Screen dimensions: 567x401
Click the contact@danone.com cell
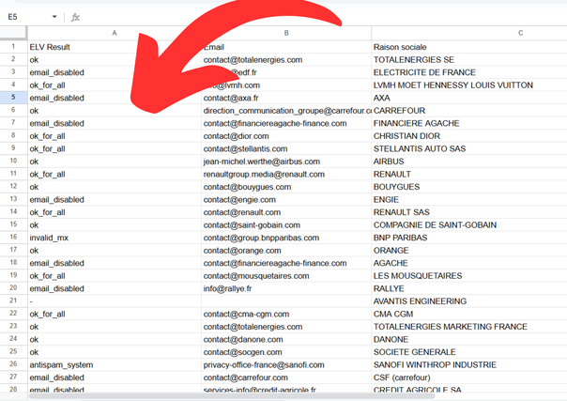click(x=286, y=339)
